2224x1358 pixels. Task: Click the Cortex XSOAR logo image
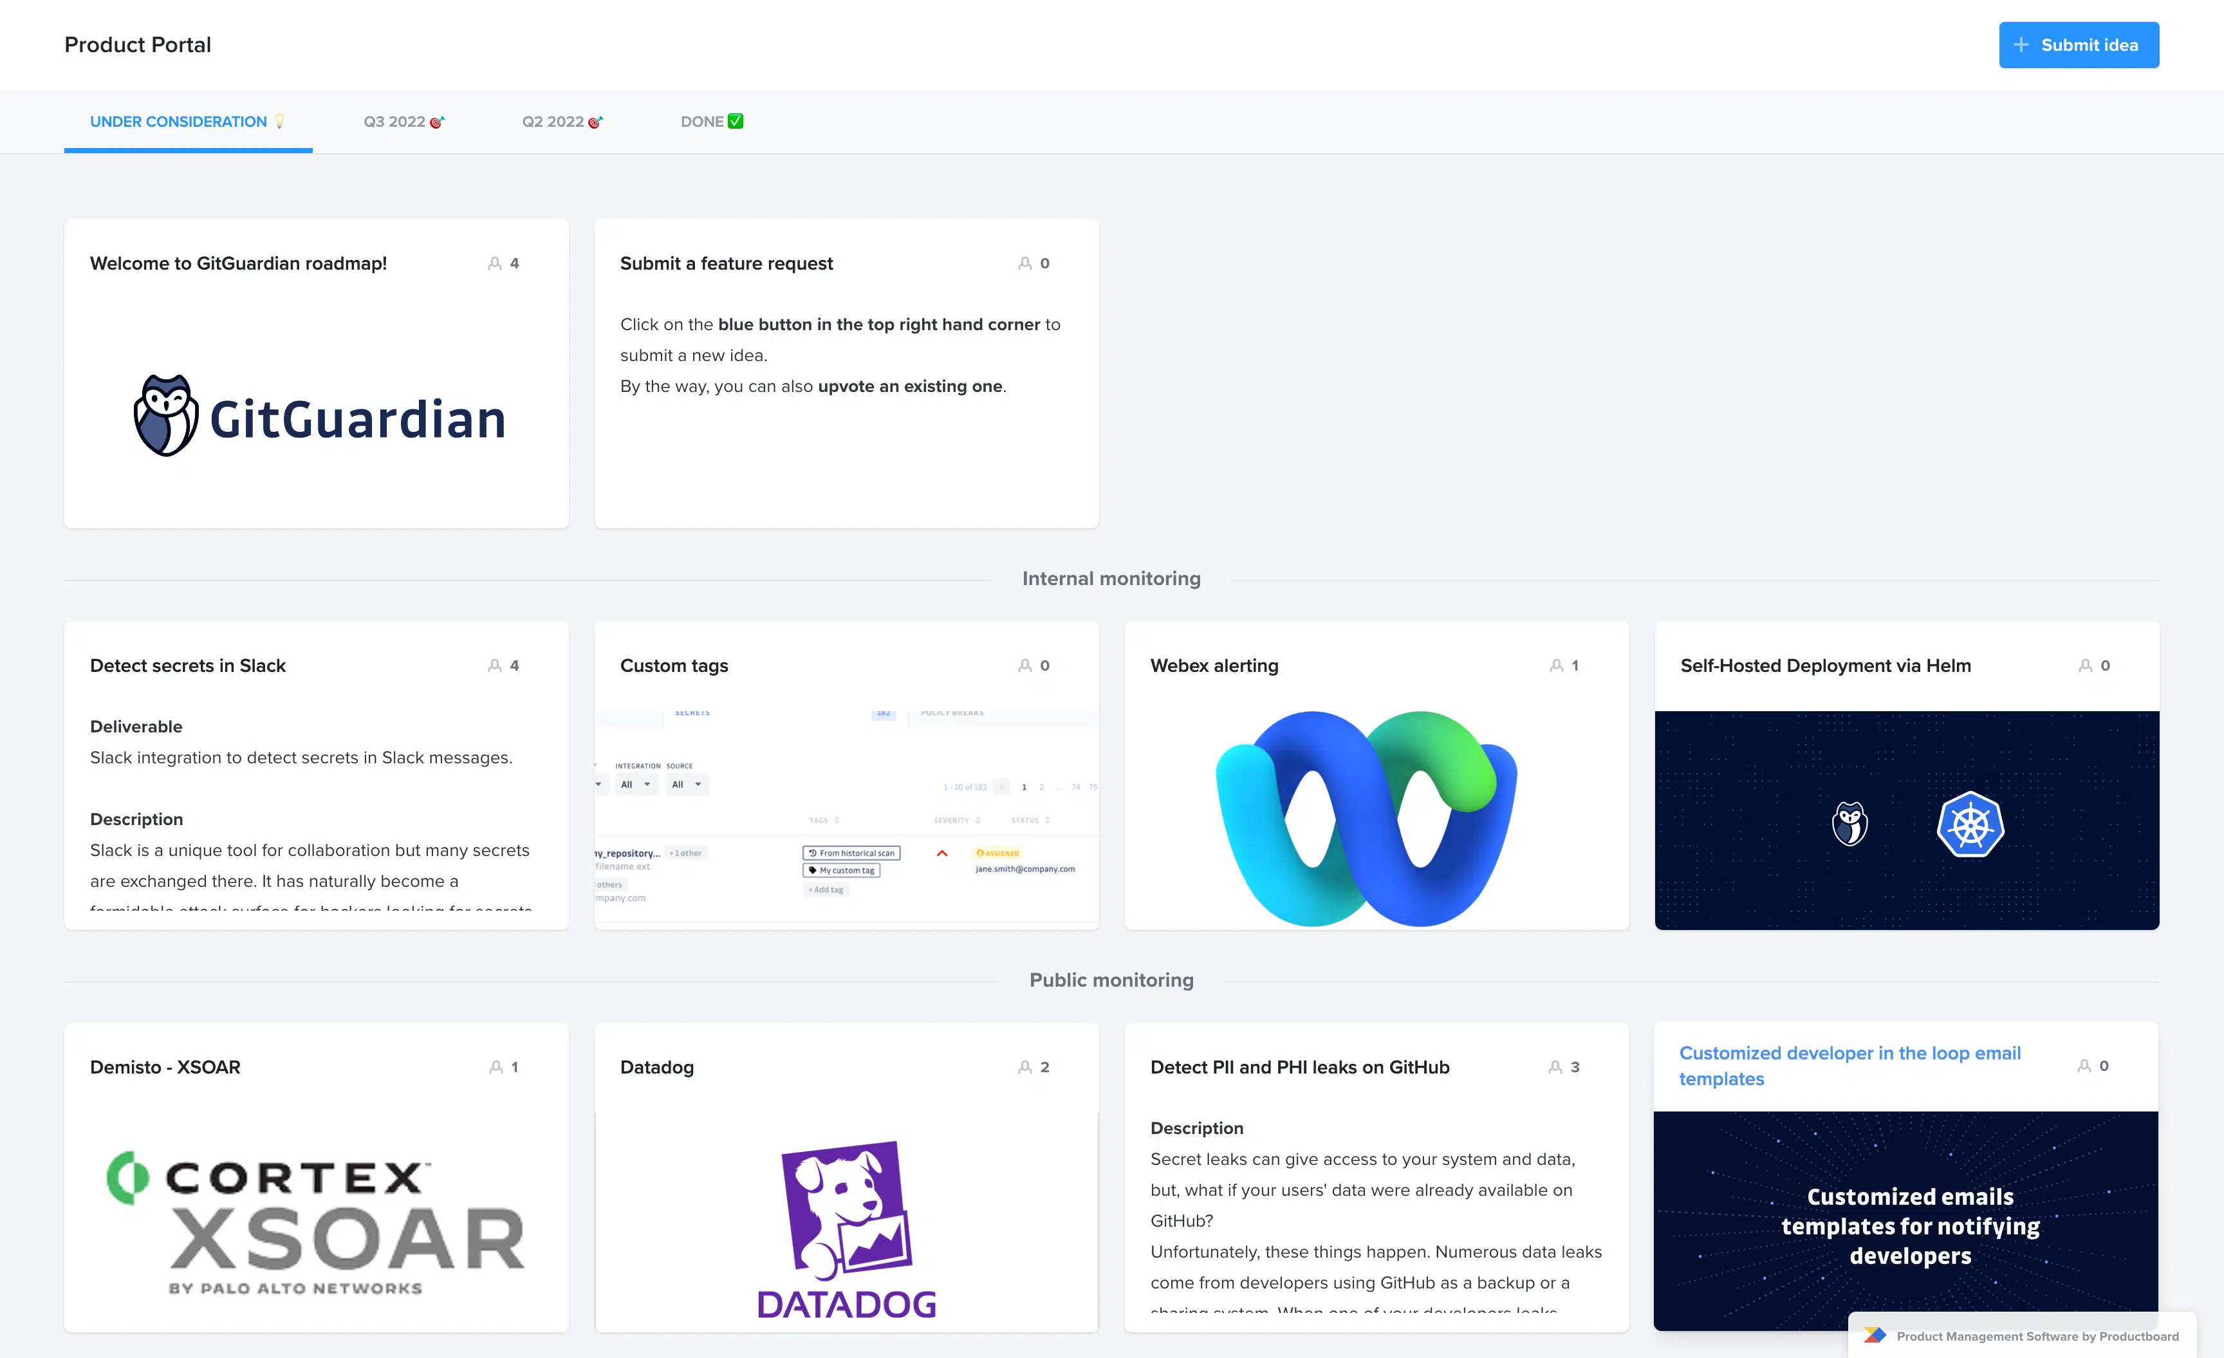tap(315, 1223)
